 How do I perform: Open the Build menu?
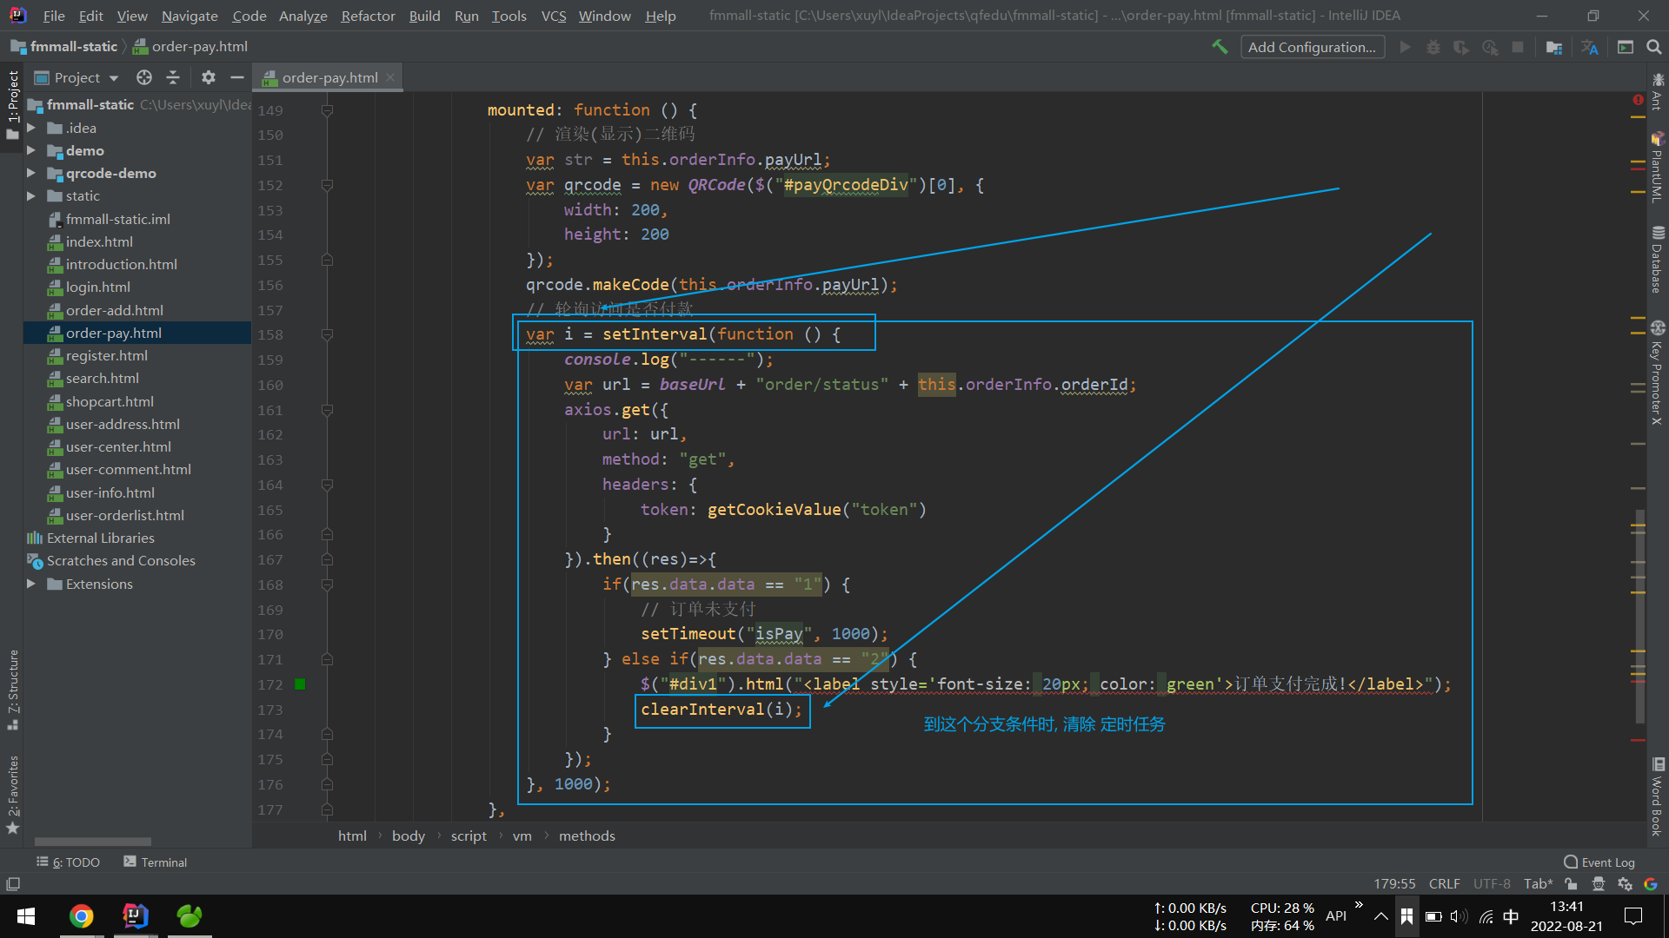(423, 15)
